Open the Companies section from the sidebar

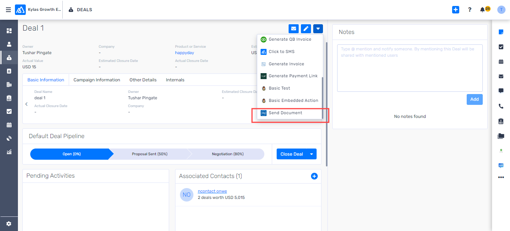tap(9, 84)
